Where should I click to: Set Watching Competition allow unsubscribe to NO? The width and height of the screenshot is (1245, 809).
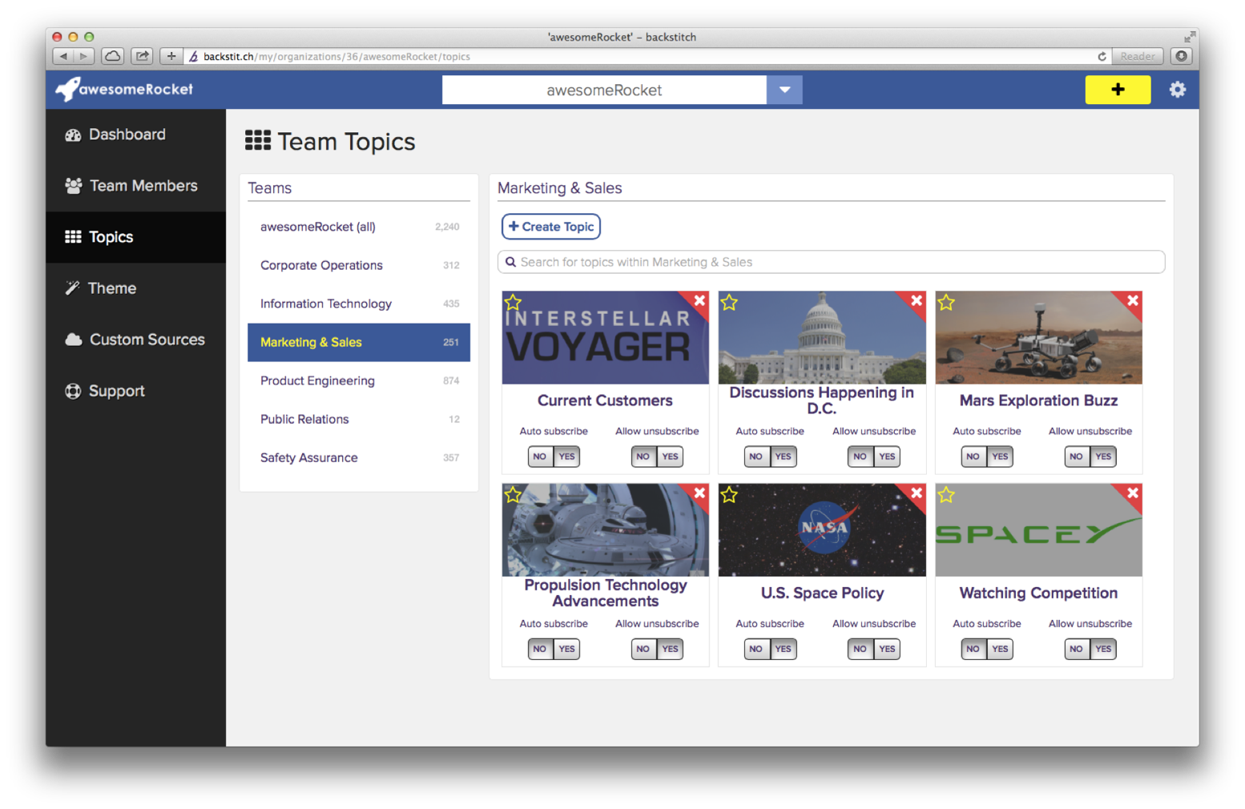coord(1076,649)
